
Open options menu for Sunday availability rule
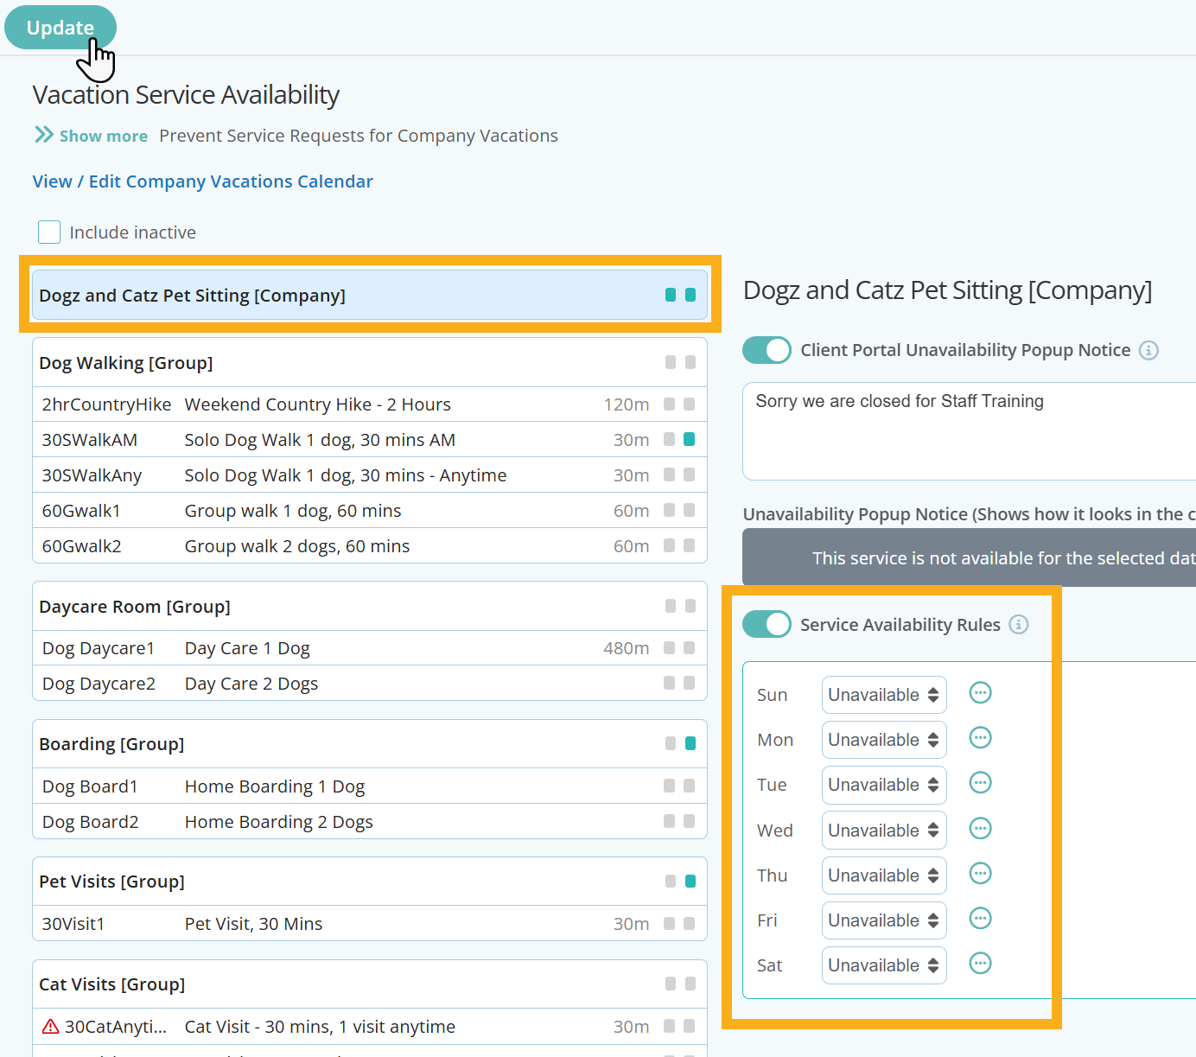[980, 692]
